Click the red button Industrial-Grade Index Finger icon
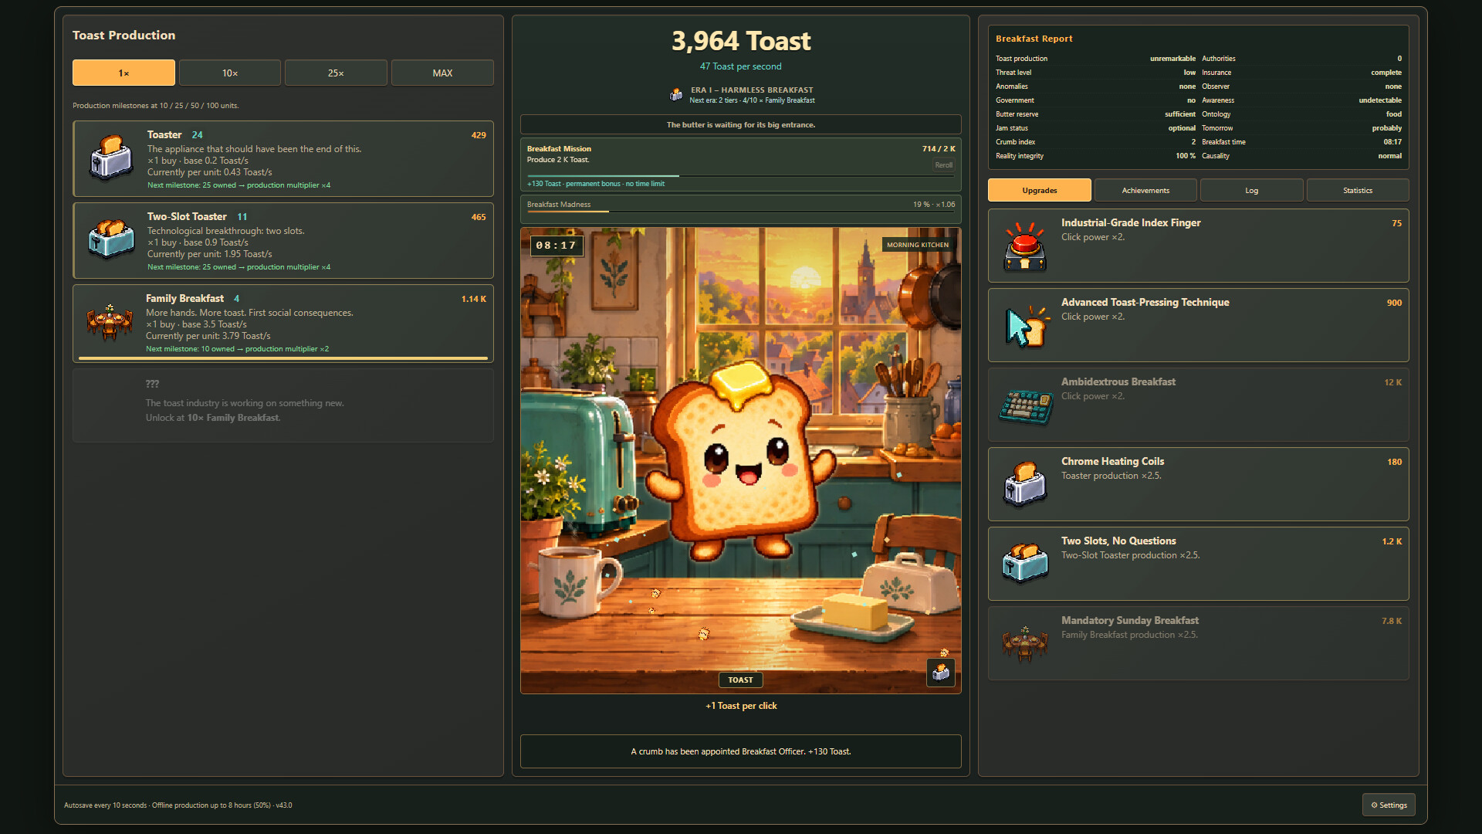Screen dimensions: 1482x834 coord(1025,246)
